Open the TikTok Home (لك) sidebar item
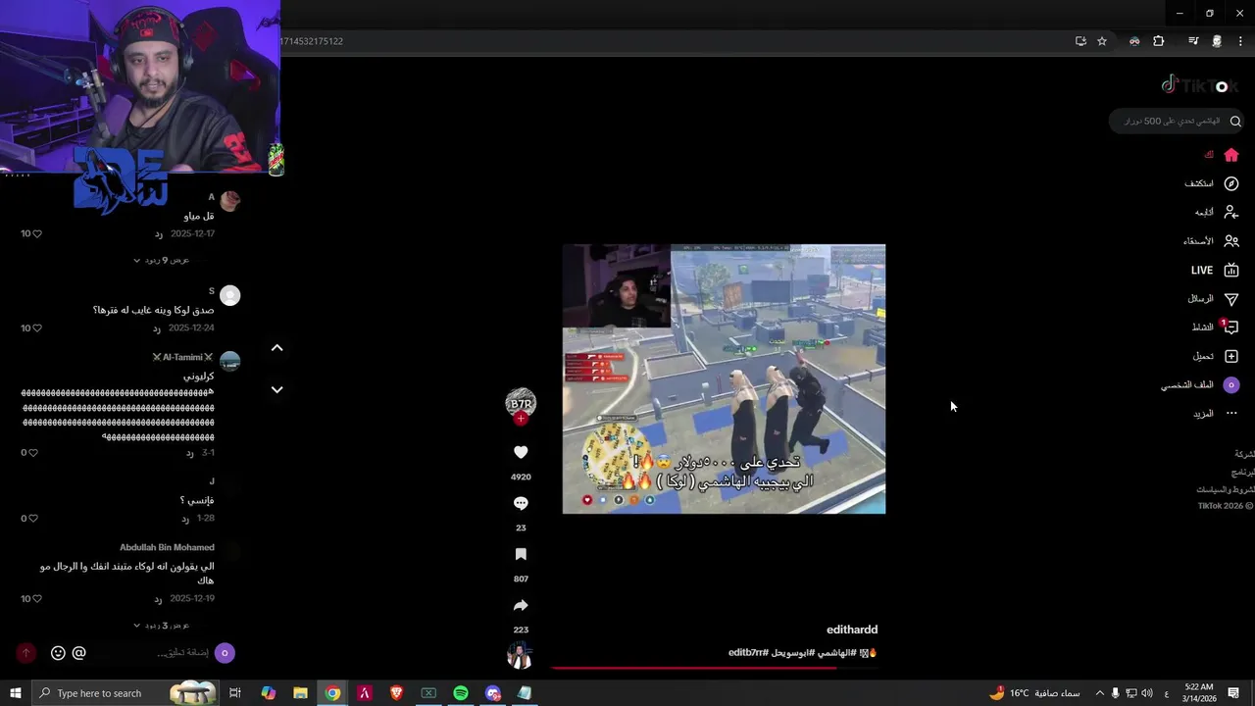Screen dimensions: 1255x706 (1222, 155)
